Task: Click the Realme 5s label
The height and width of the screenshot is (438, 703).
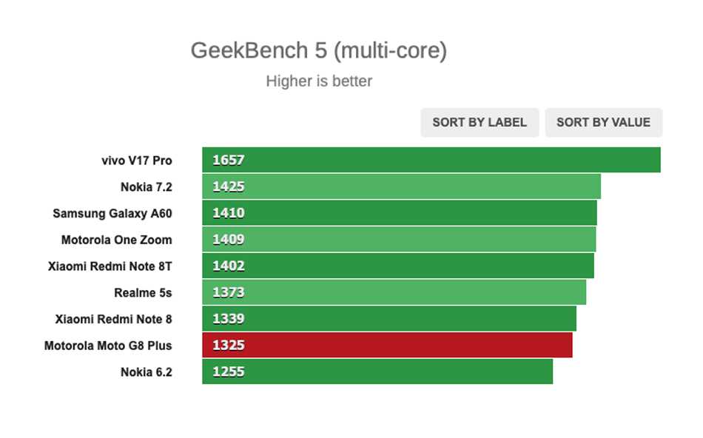Action: pos(143,292)
